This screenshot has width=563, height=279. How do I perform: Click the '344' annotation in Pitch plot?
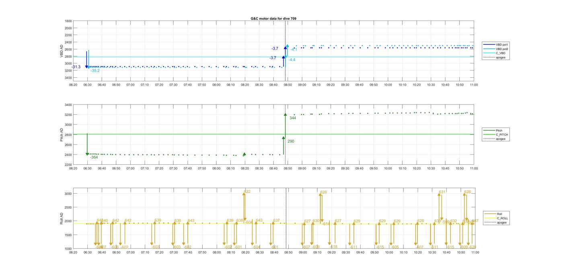[x=293, y=118]
